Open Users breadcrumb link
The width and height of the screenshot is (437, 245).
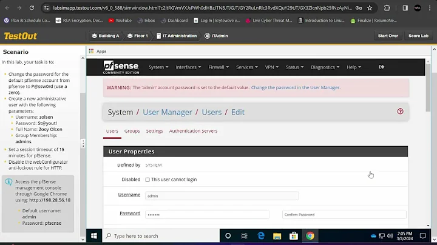[212, 112]
